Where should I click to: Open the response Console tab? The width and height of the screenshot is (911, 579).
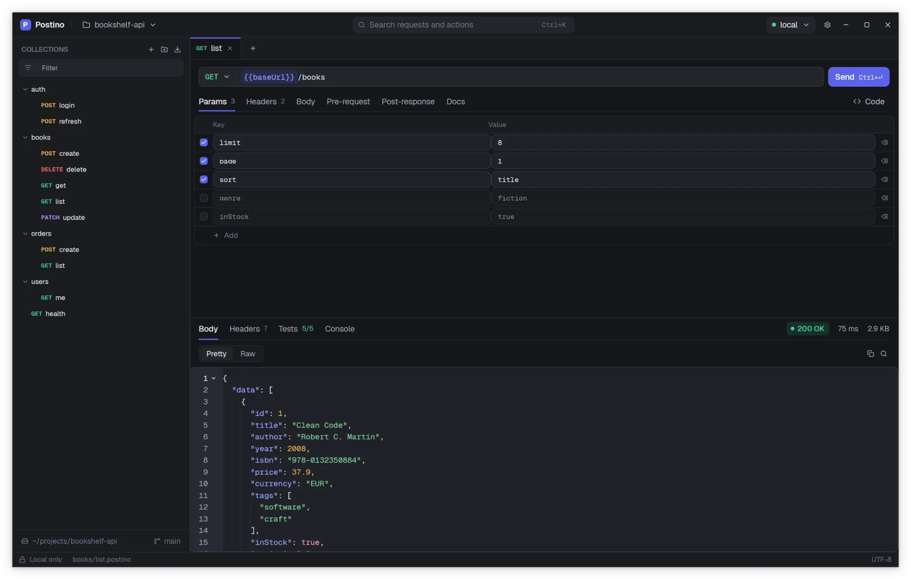pos(339,329)
